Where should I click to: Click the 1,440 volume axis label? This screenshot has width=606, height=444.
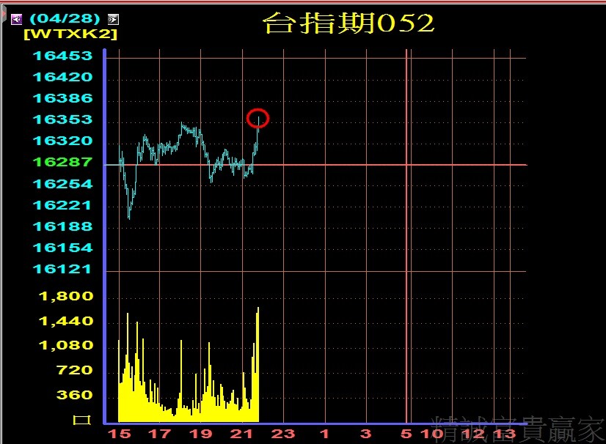(66, 321)
